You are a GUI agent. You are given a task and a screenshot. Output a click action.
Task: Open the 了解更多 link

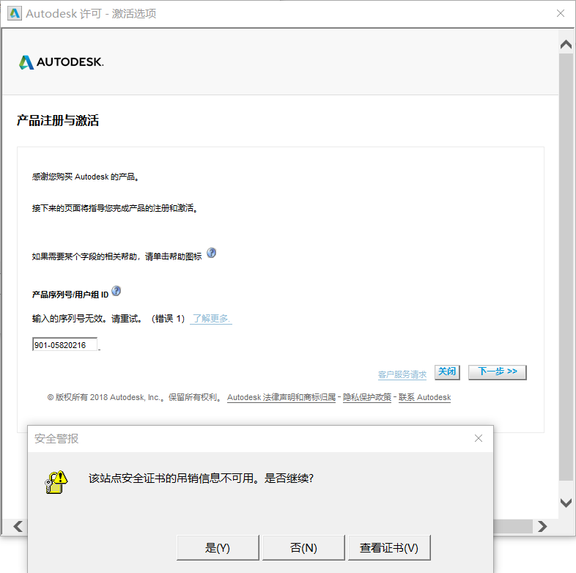(x=211, y=319)
